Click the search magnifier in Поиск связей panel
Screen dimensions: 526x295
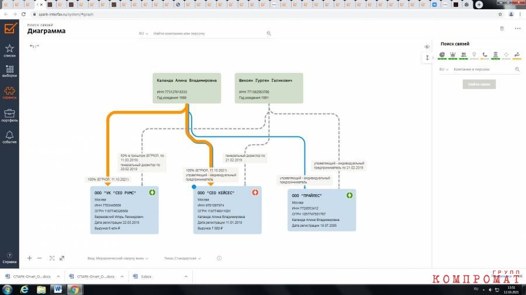[517, 69]
